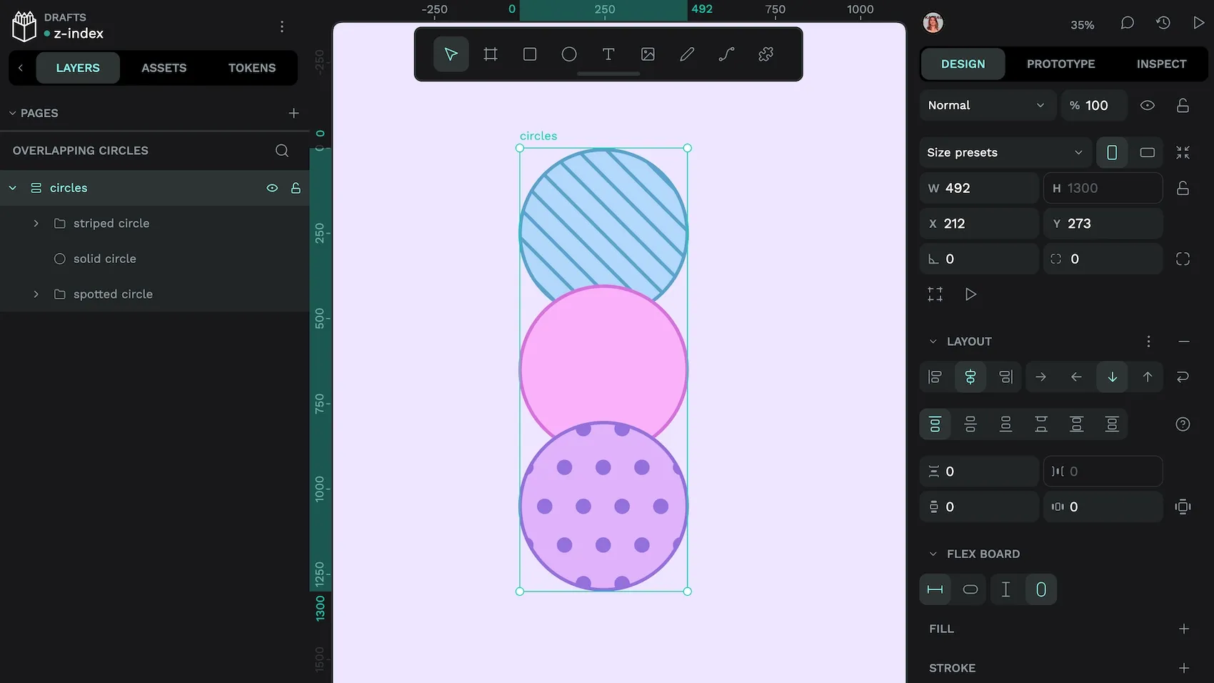Open the Assets tab
This screenshot has height=683, width=1214.
click(x=164, y=68)
